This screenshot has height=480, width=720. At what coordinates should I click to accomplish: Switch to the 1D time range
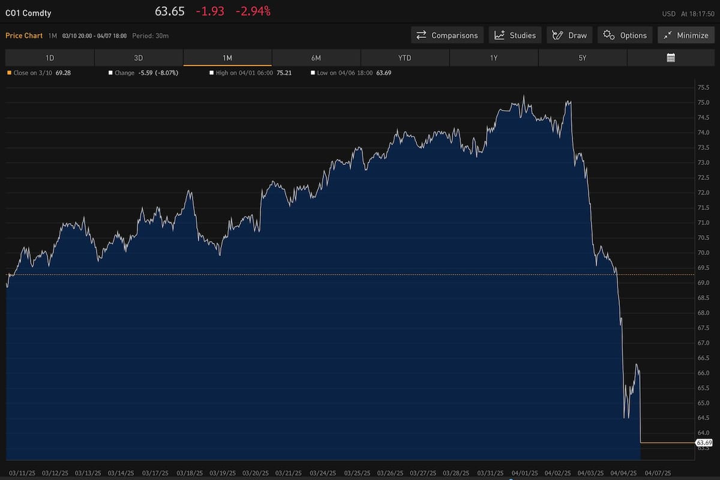pos(50,58)
